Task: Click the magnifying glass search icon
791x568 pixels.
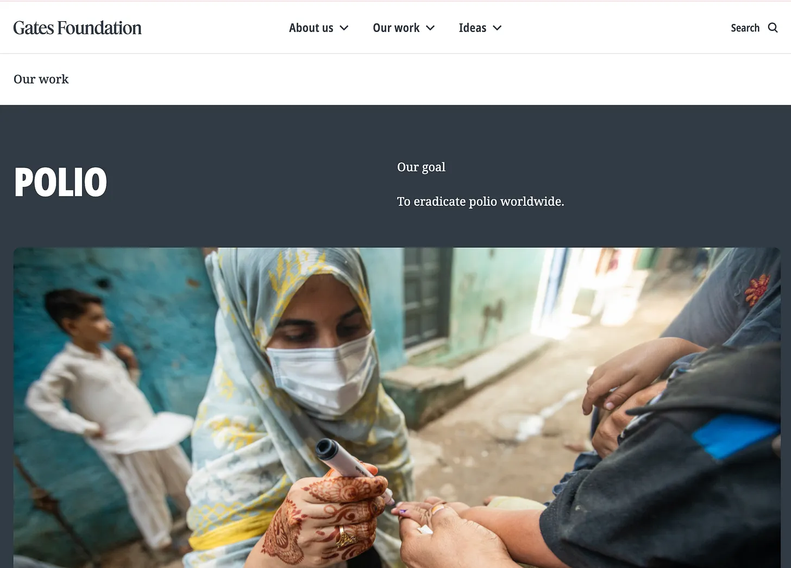Action: [773, 28]
